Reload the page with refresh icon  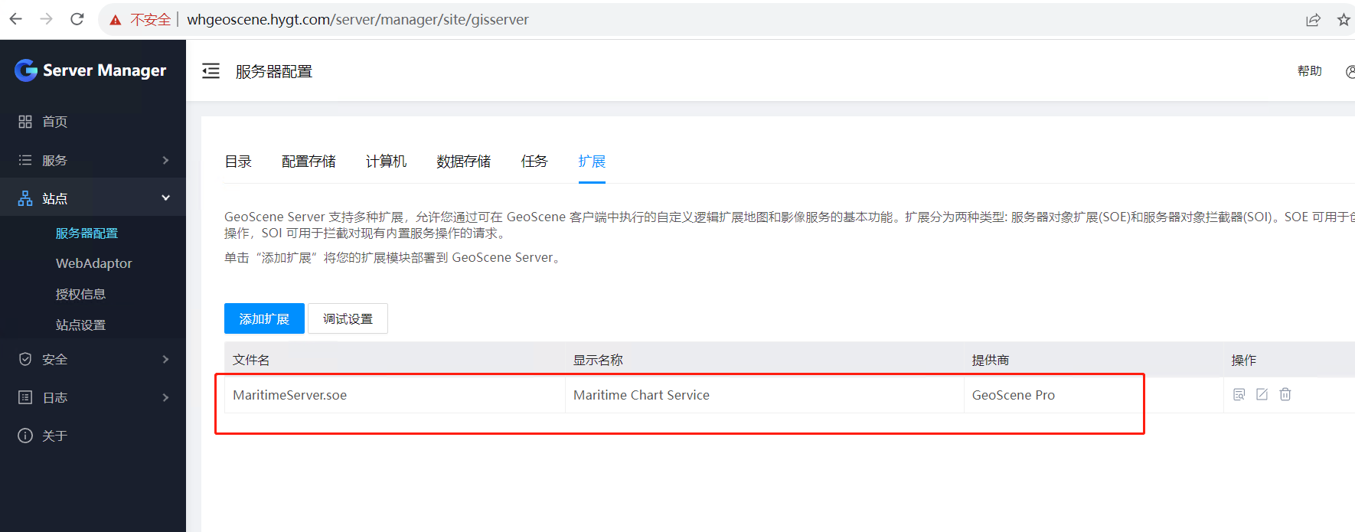pos(77,19)
